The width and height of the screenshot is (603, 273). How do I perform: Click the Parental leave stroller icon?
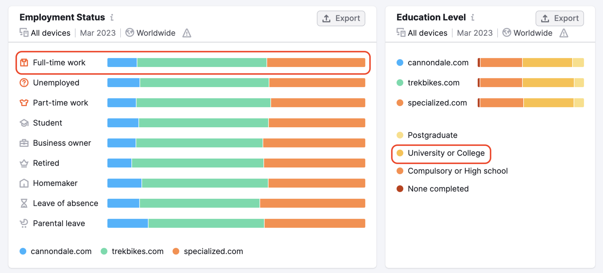(24, 223)
